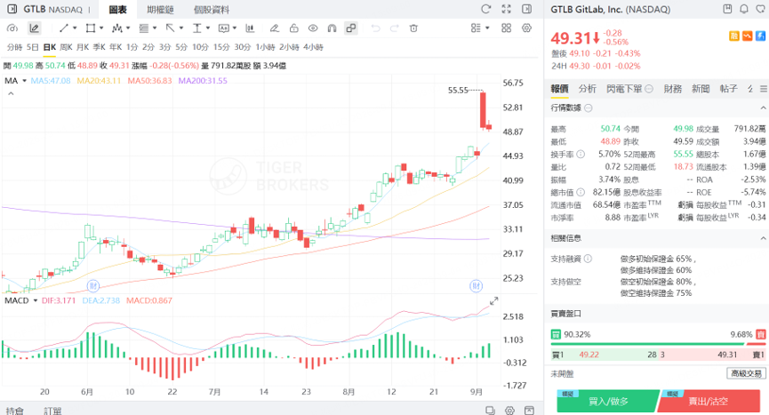Refresh the chart with the reload icon

pos(486,9)
